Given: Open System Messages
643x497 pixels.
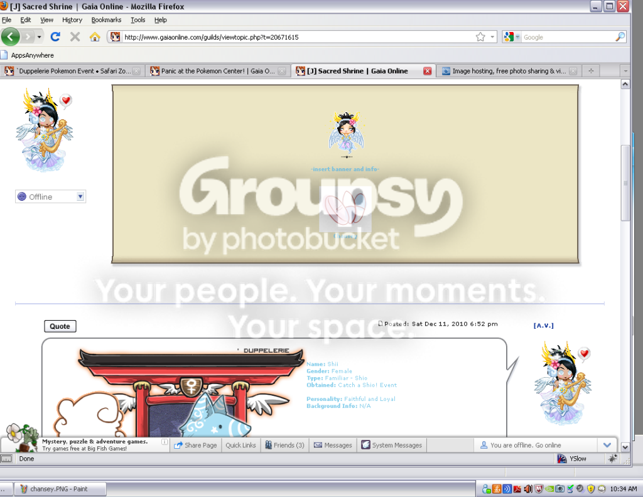Looking at the screenshot, I should pos(392,445).
